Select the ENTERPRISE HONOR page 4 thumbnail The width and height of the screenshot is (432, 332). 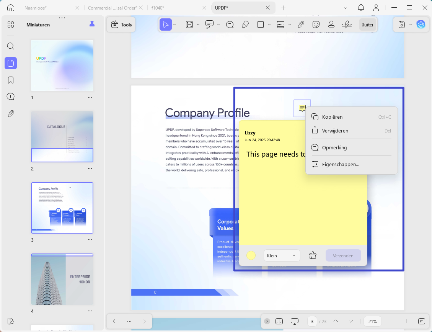[x=62, y=279]
